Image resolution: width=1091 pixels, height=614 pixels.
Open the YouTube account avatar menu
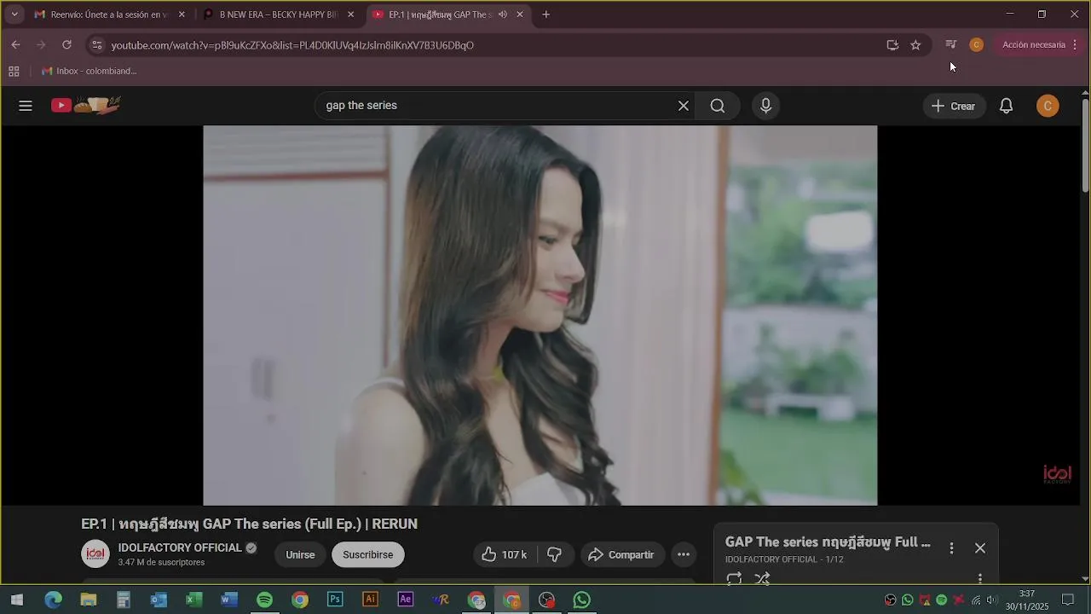coord(1048,106)
